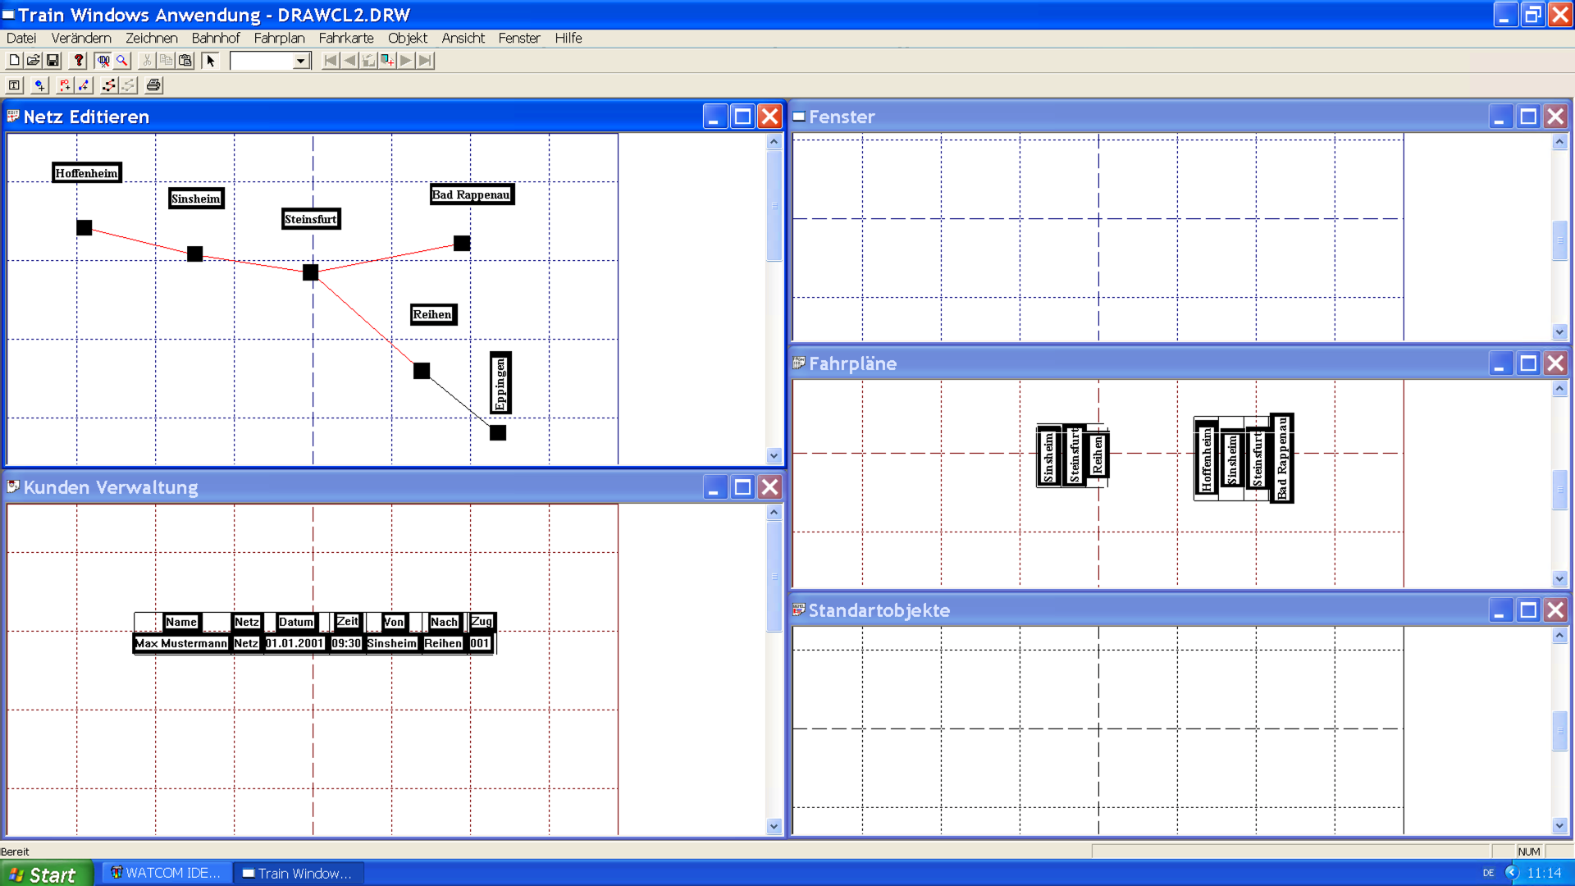Open the toolbar combo box dropdown
Image resolution: width=1575 pixels, height=886 pixels.
click(301, 61)
